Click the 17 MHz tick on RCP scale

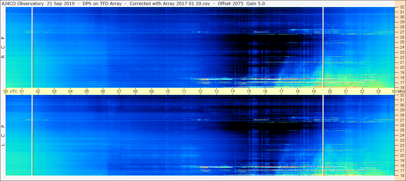(402, 82)
